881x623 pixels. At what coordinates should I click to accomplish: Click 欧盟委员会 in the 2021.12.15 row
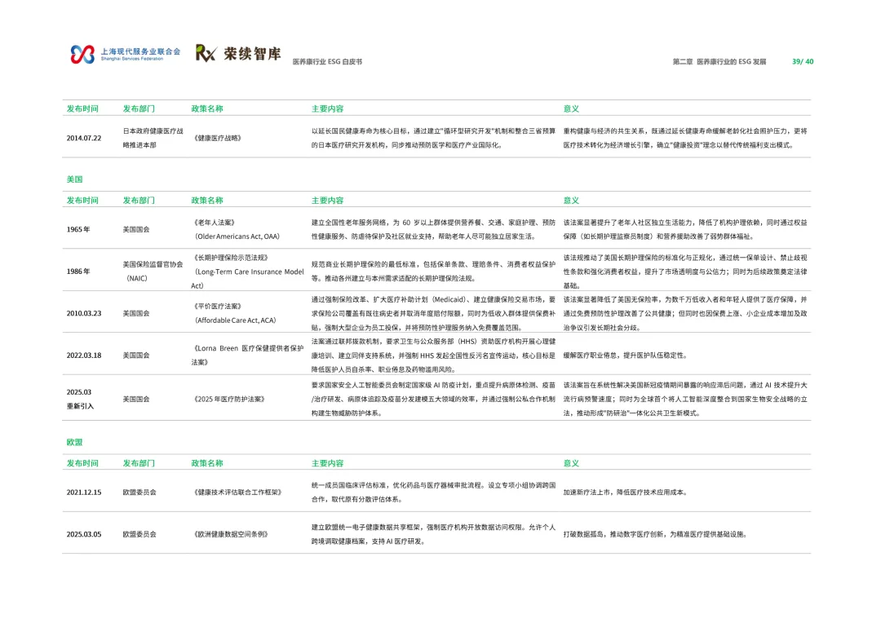click(139, 493)
